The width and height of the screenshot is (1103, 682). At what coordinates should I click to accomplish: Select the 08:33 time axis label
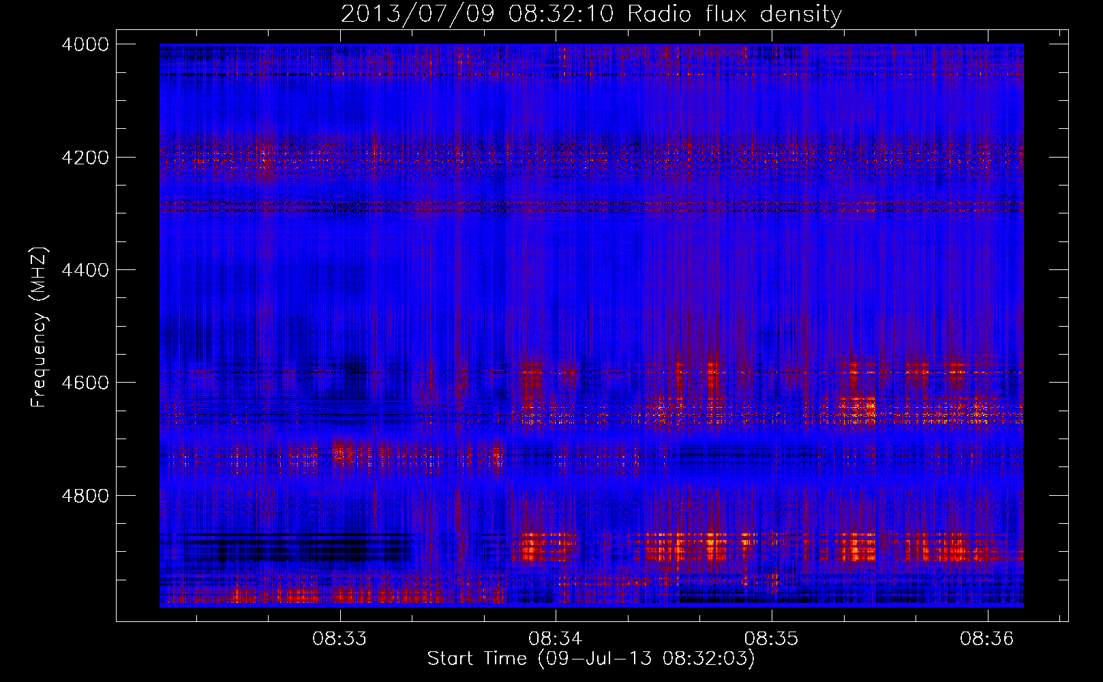click(339, 639)
